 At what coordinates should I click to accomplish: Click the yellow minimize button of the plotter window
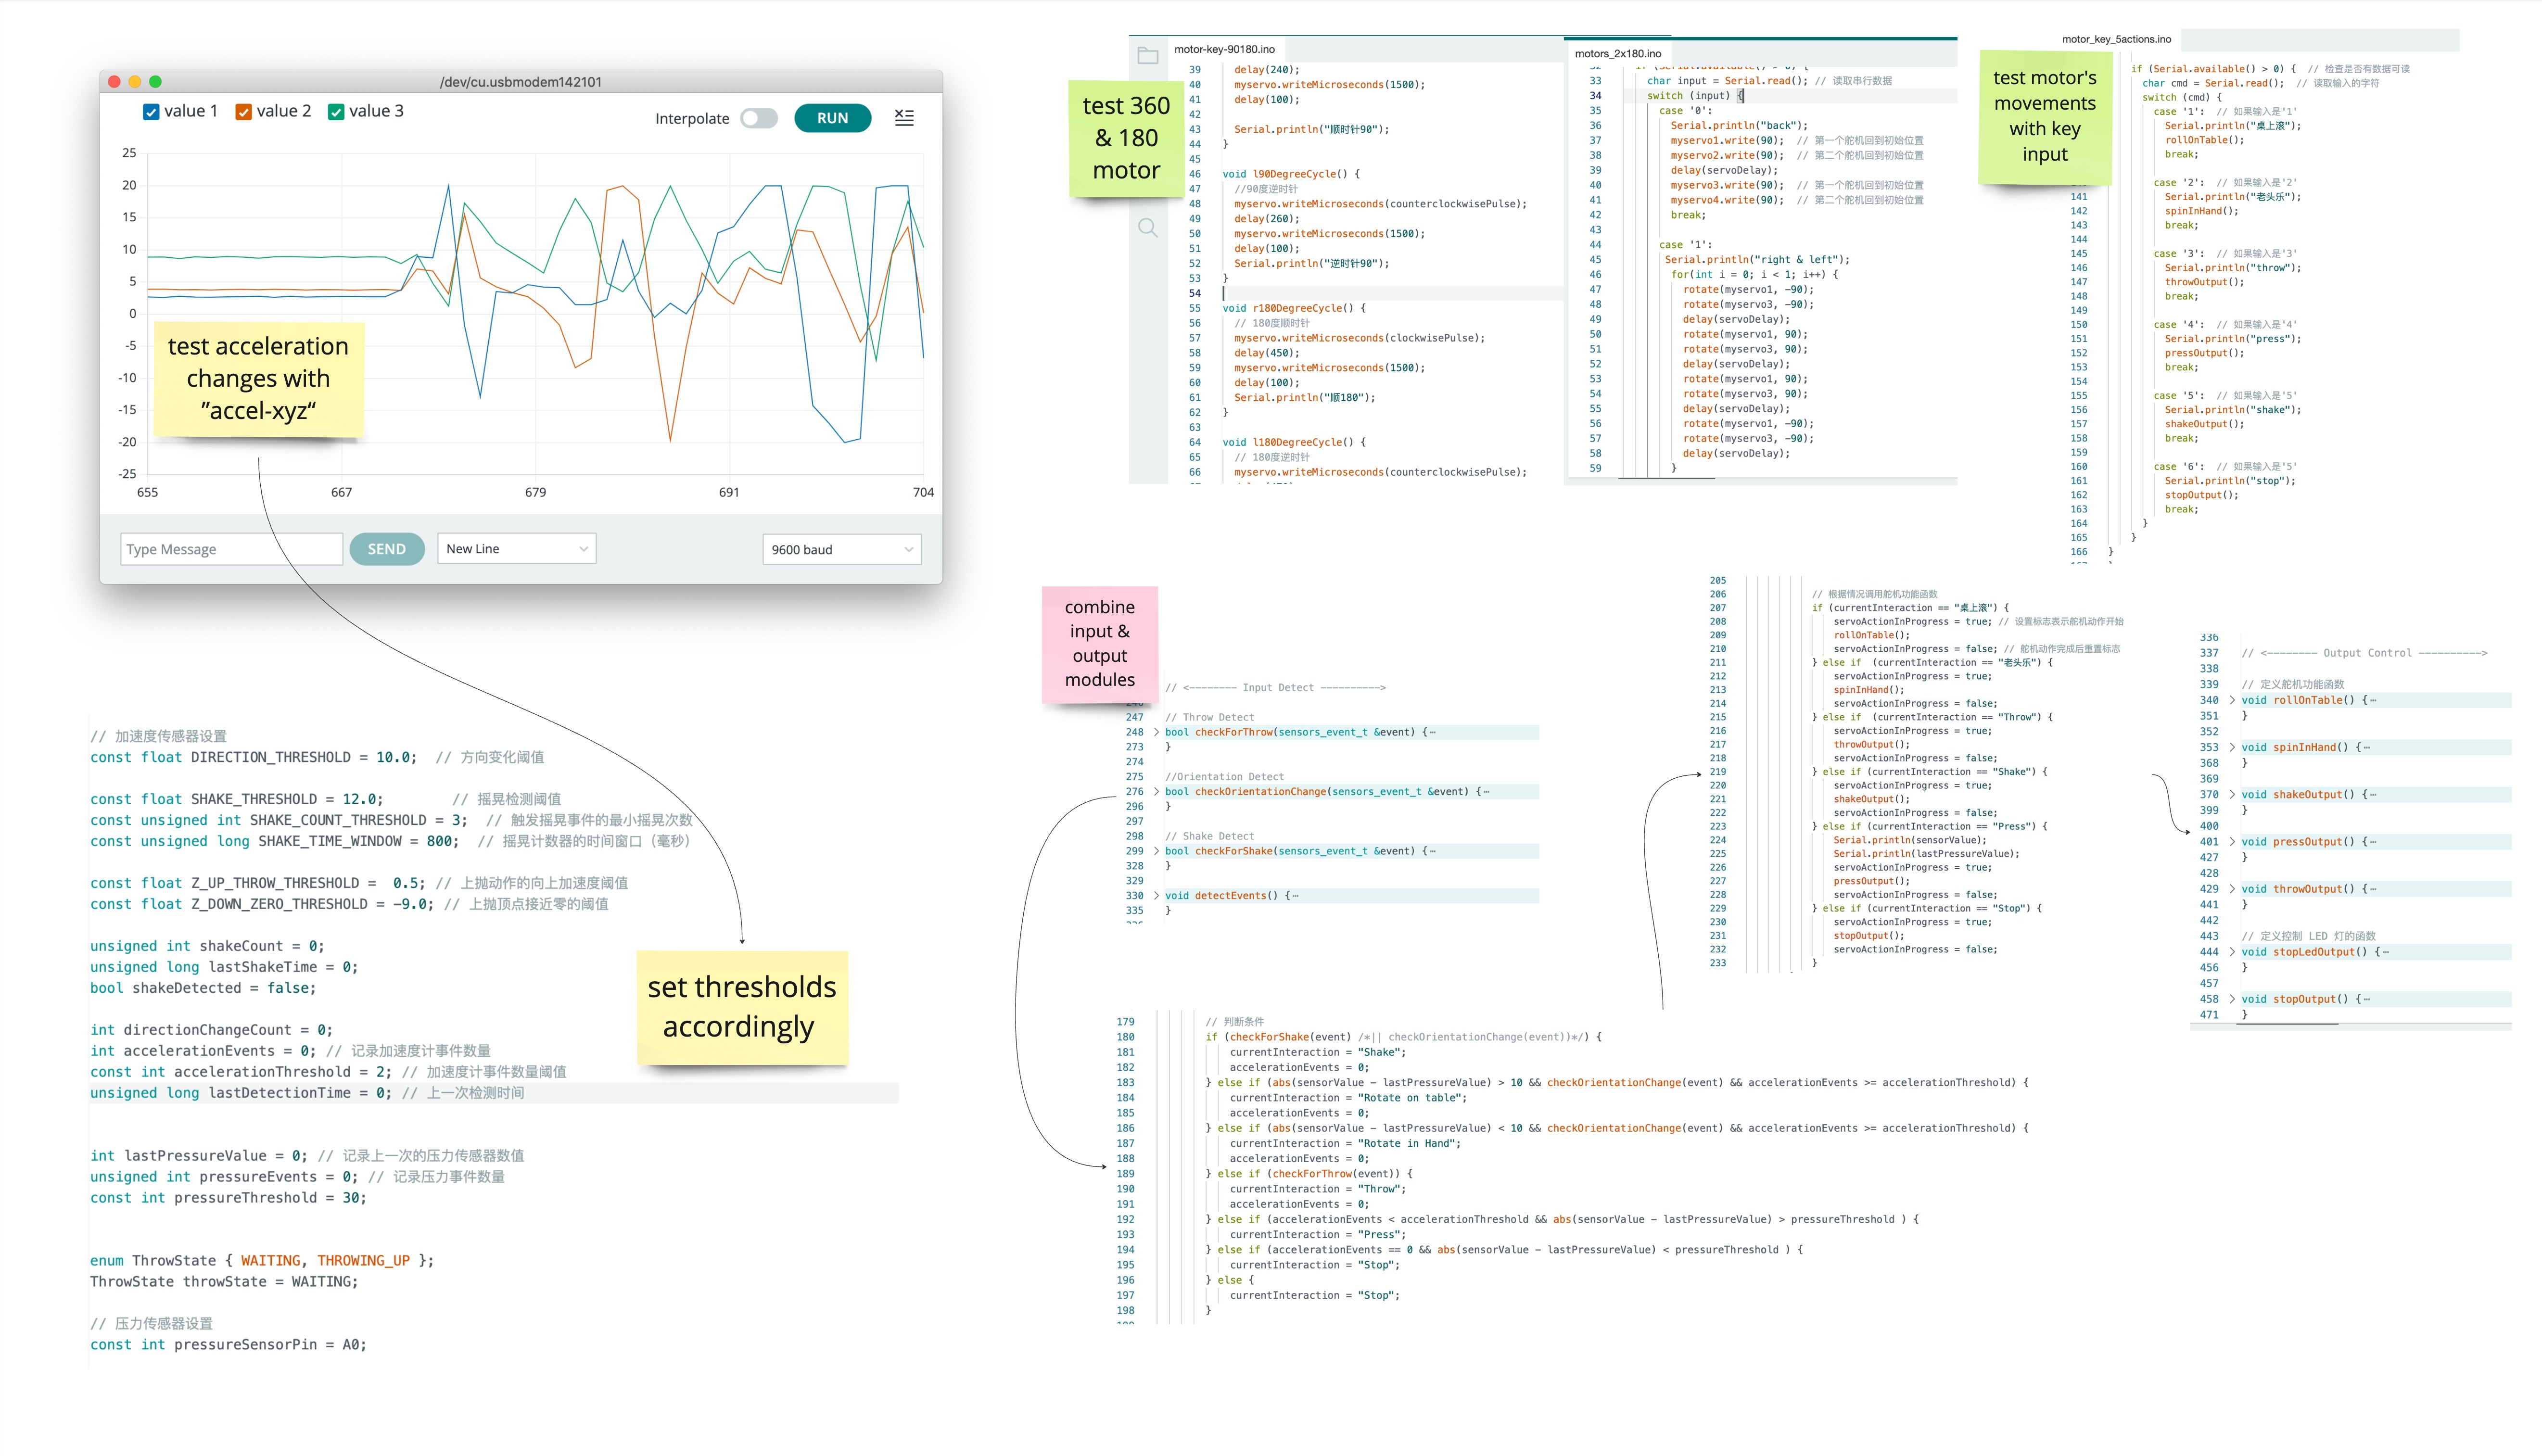click(135, 82)
